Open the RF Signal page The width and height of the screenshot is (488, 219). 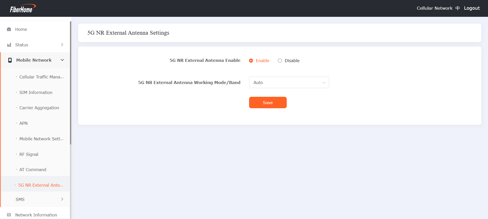pos(29,154)
